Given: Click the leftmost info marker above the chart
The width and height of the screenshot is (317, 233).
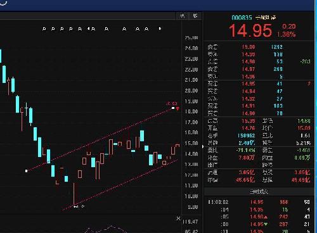Looking at the screenshot, I should point(44,28).
